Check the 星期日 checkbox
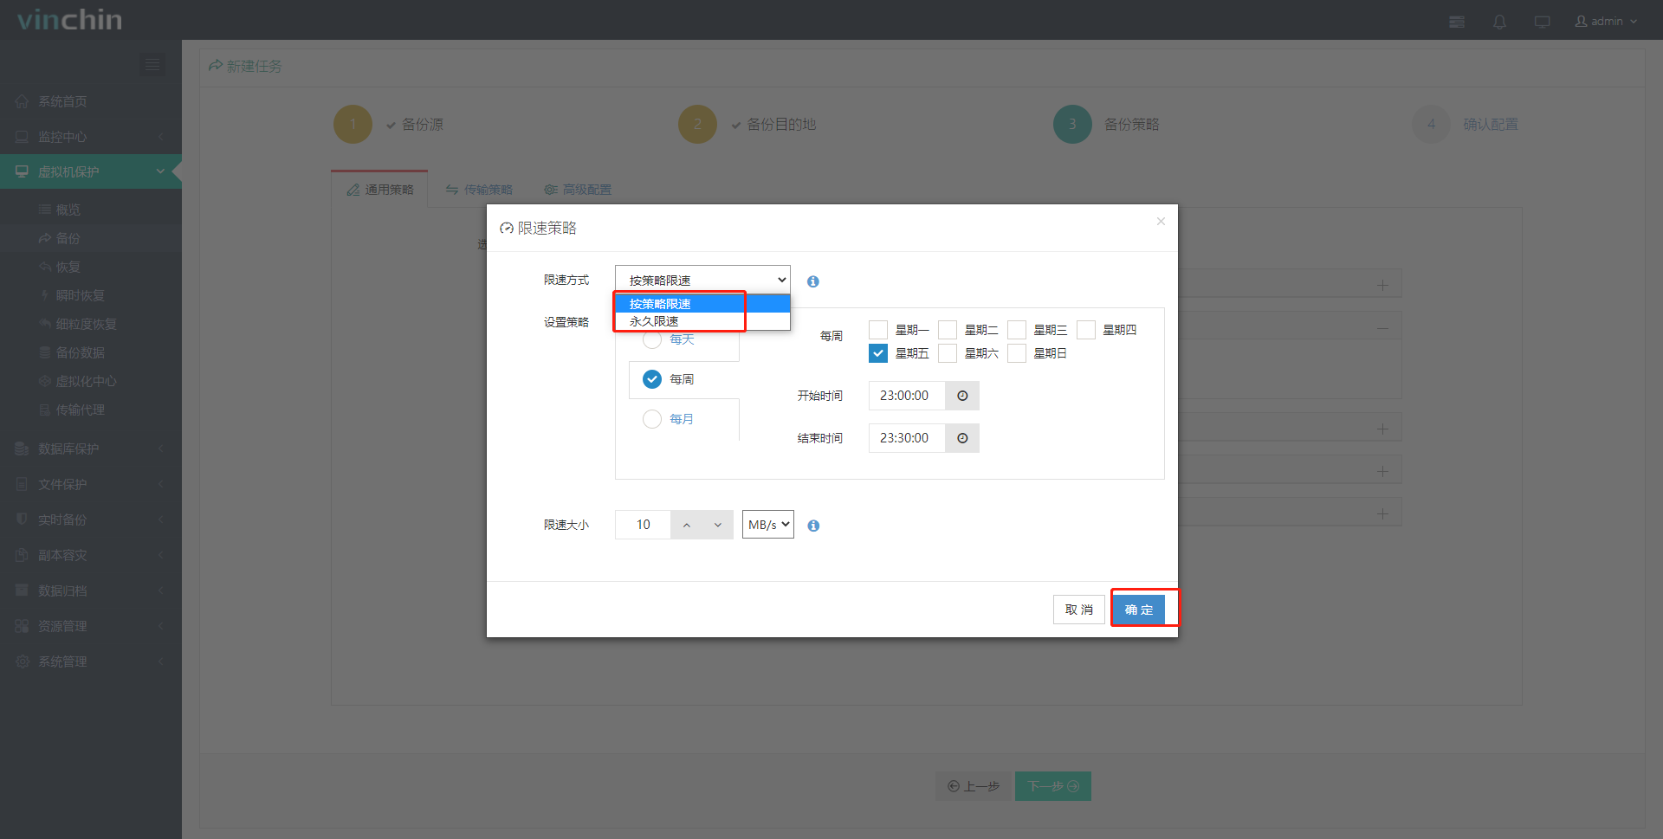Screen dimensions: 1663x839 [x=1017, y=353]
